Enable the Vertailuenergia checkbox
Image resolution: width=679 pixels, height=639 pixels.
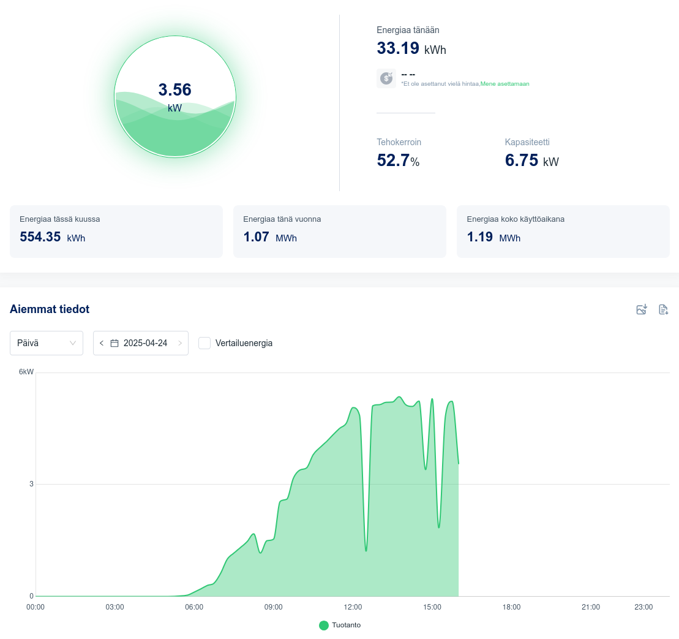pos(204,343)
